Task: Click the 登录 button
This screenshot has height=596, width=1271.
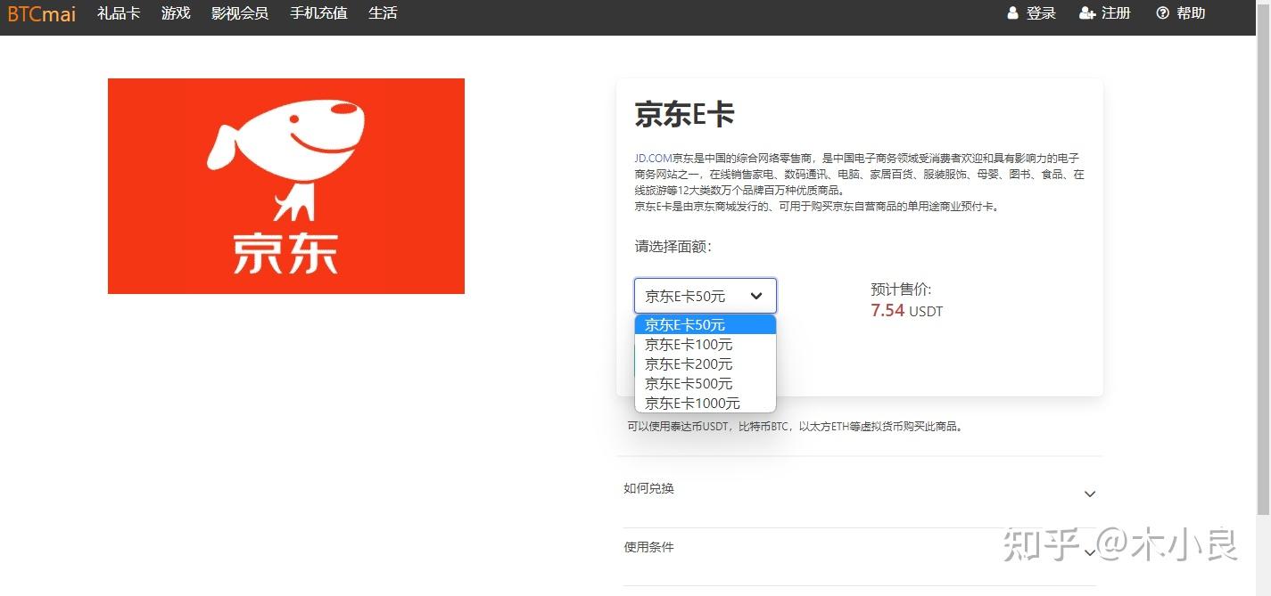Action: (x=1039, y=13)
